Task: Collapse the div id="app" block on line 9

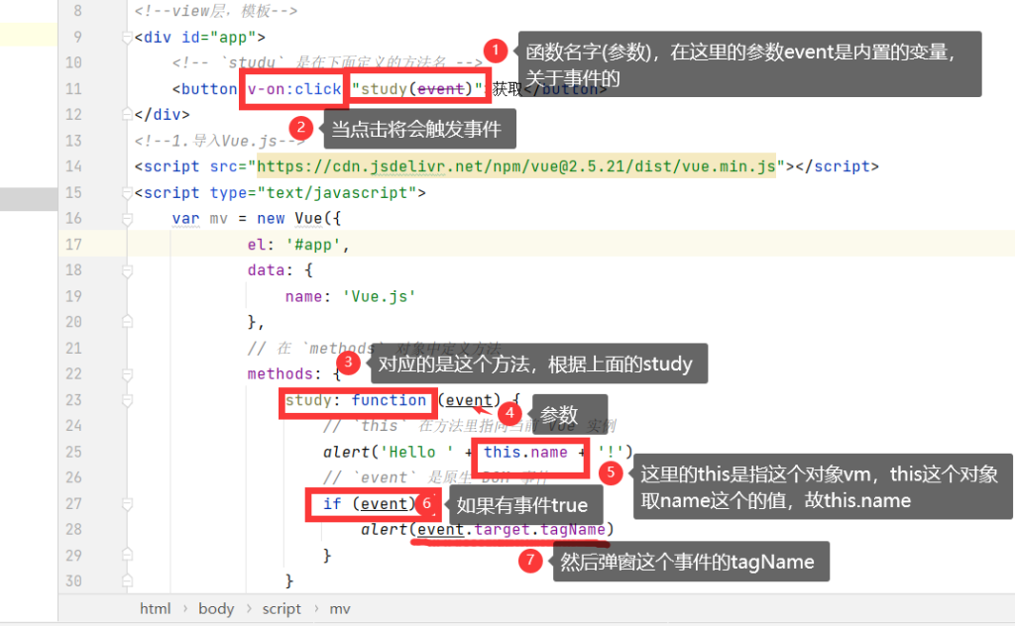Action: (x=126, y=38)
